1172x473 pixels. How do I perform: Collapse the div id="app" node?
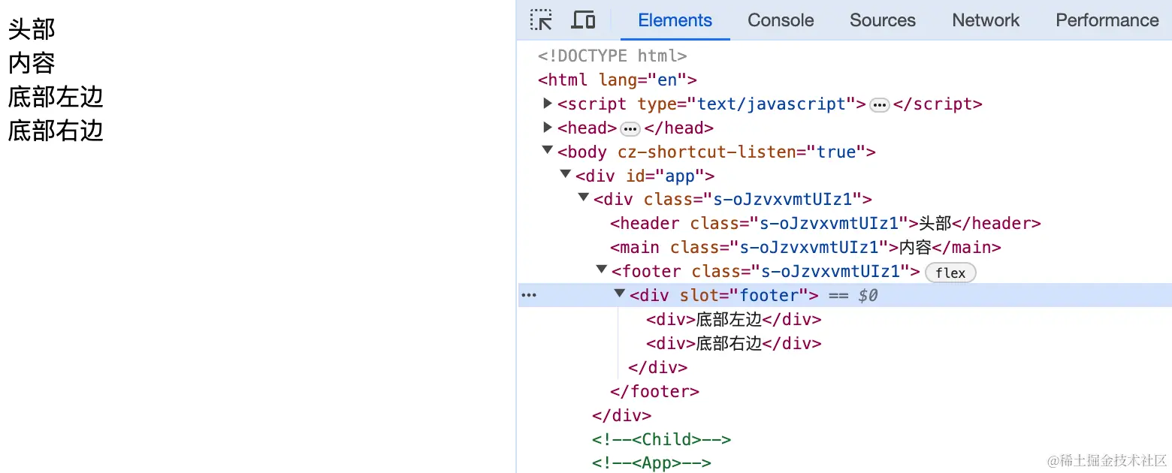pyautogui.click(x=566, y=175)
